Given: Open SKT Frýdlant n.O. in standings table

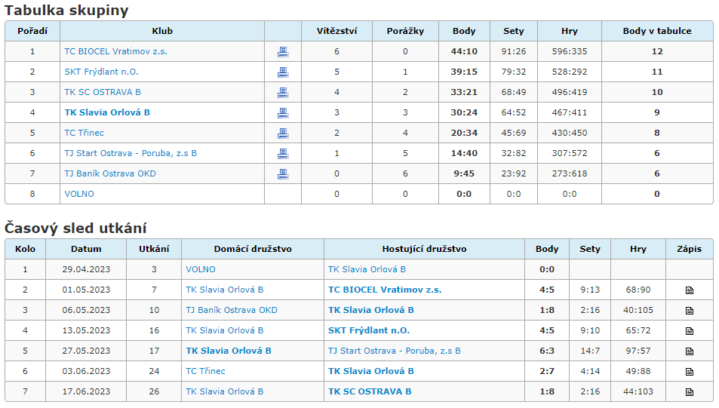Looking at the screenshot, I should pyautogui.click(x=101, y=72).
